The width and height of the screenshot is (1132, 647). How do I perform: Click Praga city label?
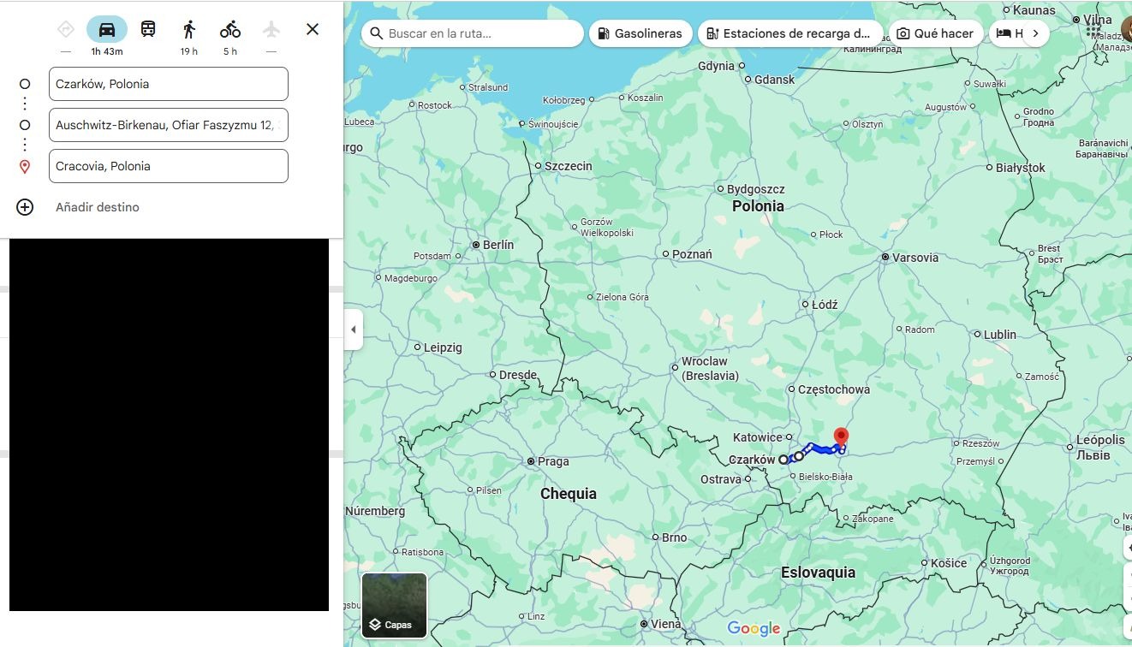[x=553, y=461]
